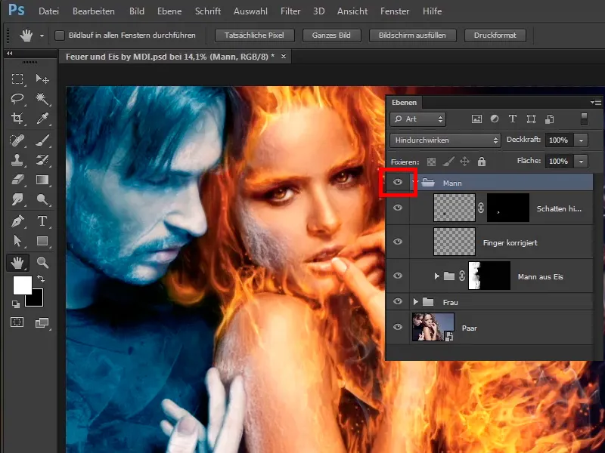Select the History Brush tool
The width and height of the screenshot is (605, 453).
(42, 159)
